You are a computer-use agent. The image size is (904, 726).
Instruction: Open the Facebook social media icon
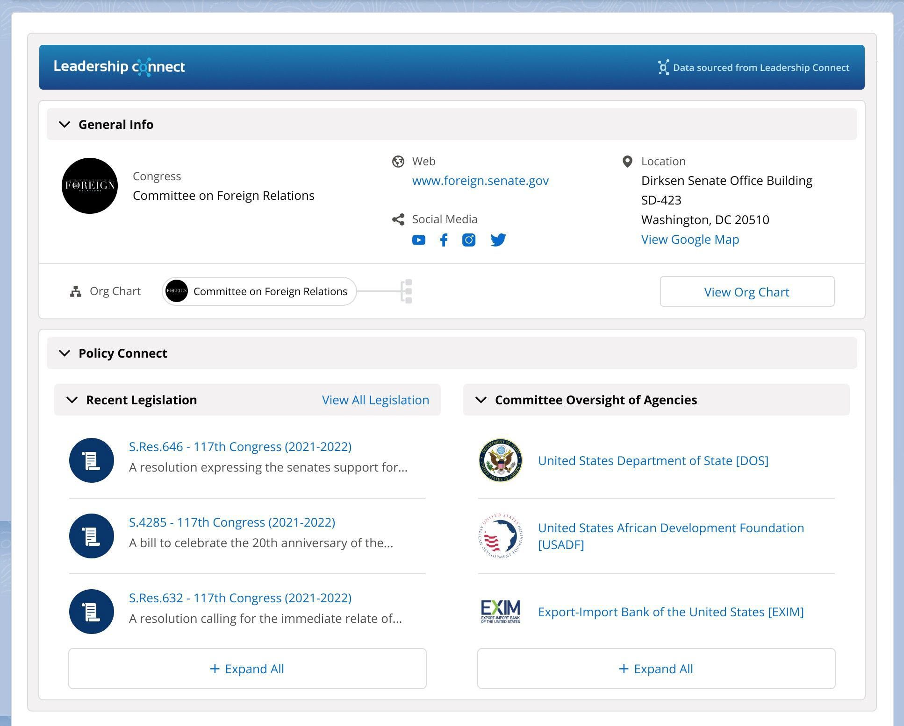pos(444,240)
